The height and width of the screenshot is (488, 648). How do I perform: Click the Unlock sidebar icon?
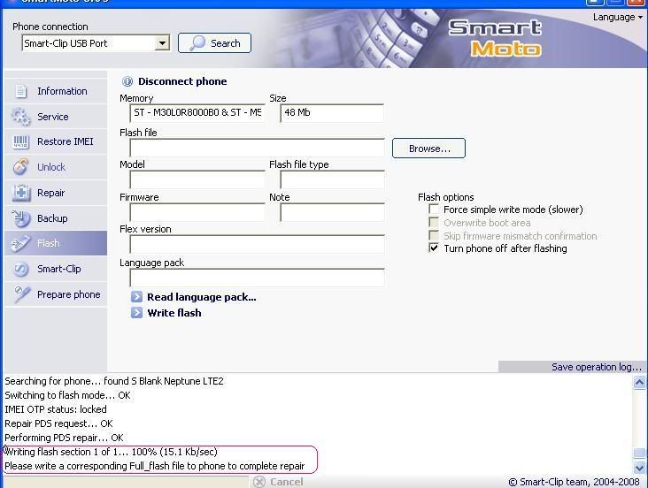20,167
